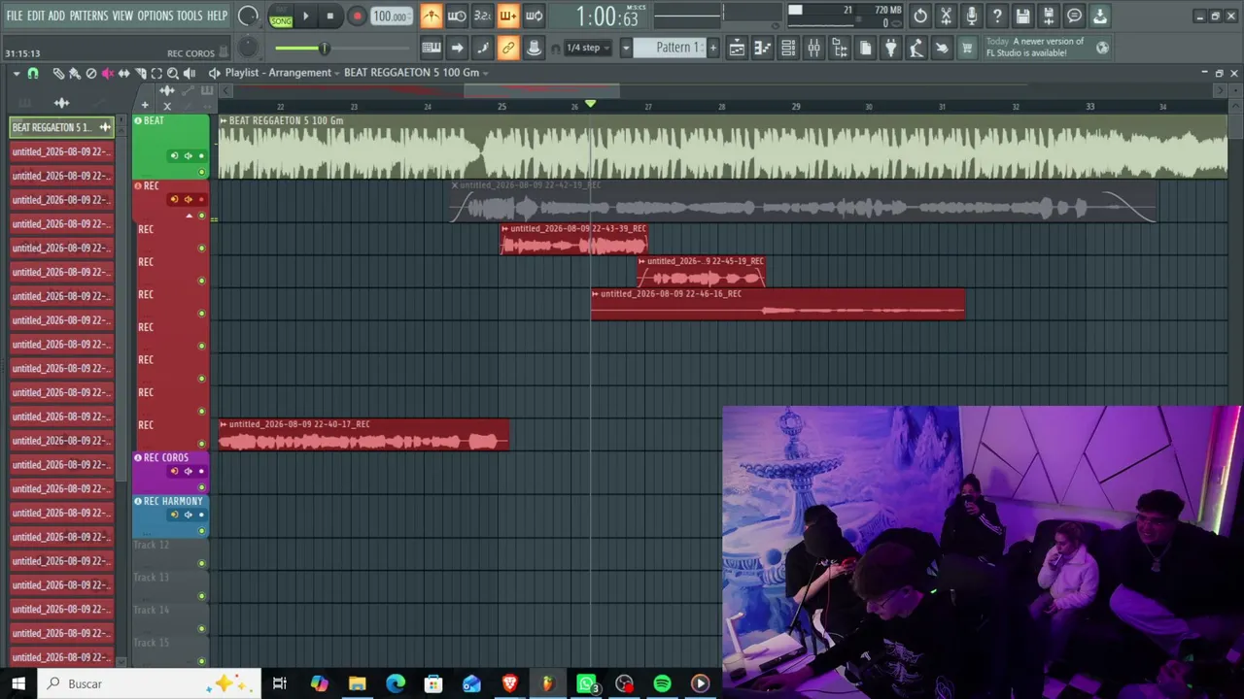This screenshot has height=699, width=1244.
Task: Open the OPTIONS menu
Action: point(155,16)
